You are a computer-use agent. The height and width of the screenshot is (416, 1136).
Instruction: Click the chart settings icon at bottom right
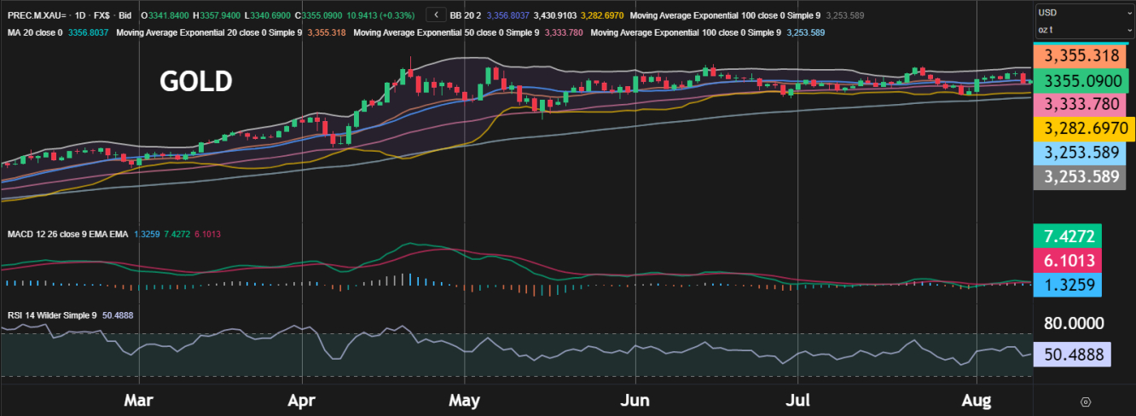pyautogui.click(x=1085, y=402)
